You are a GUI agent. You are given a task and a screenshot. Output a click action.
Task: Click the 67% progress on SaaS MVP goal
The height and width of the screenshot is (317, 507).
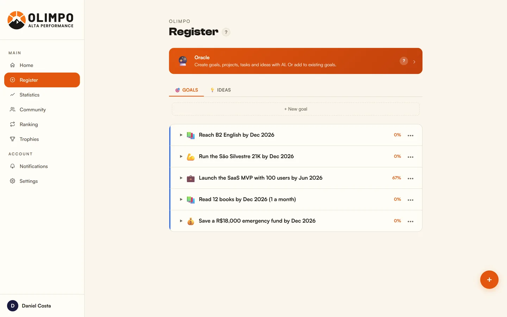pyautogui.click(x=396, y=178)
